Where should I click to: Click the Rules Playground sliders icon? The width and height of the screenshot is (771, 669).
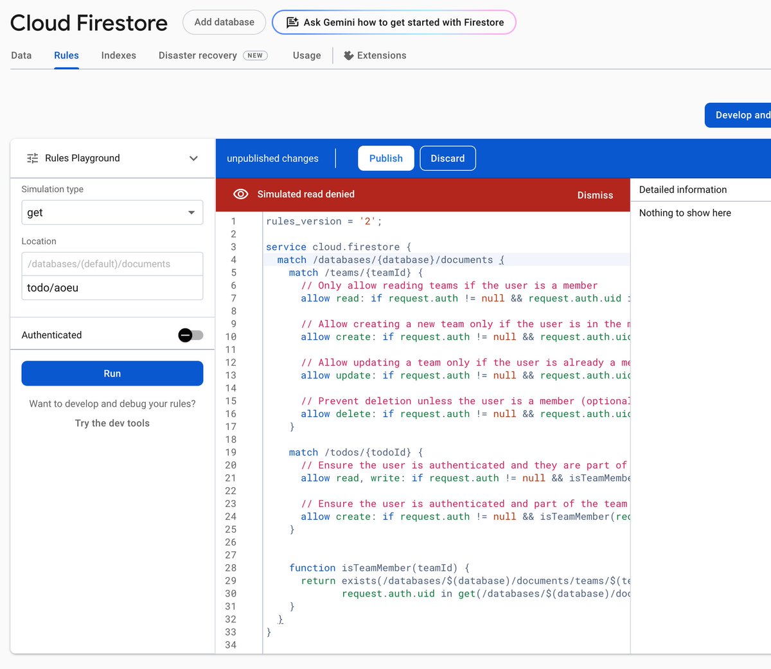pos(33,157)
